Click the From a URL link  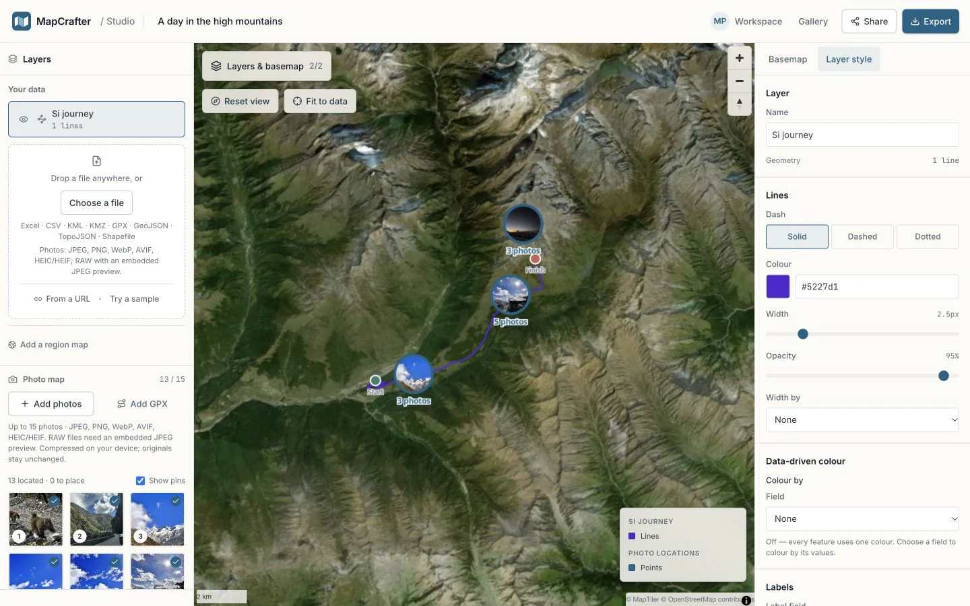point(62,299)
